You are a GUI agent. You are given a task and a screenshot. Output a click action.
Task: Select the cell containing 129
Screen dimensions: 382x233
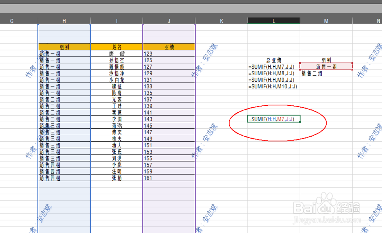(169, 73)
